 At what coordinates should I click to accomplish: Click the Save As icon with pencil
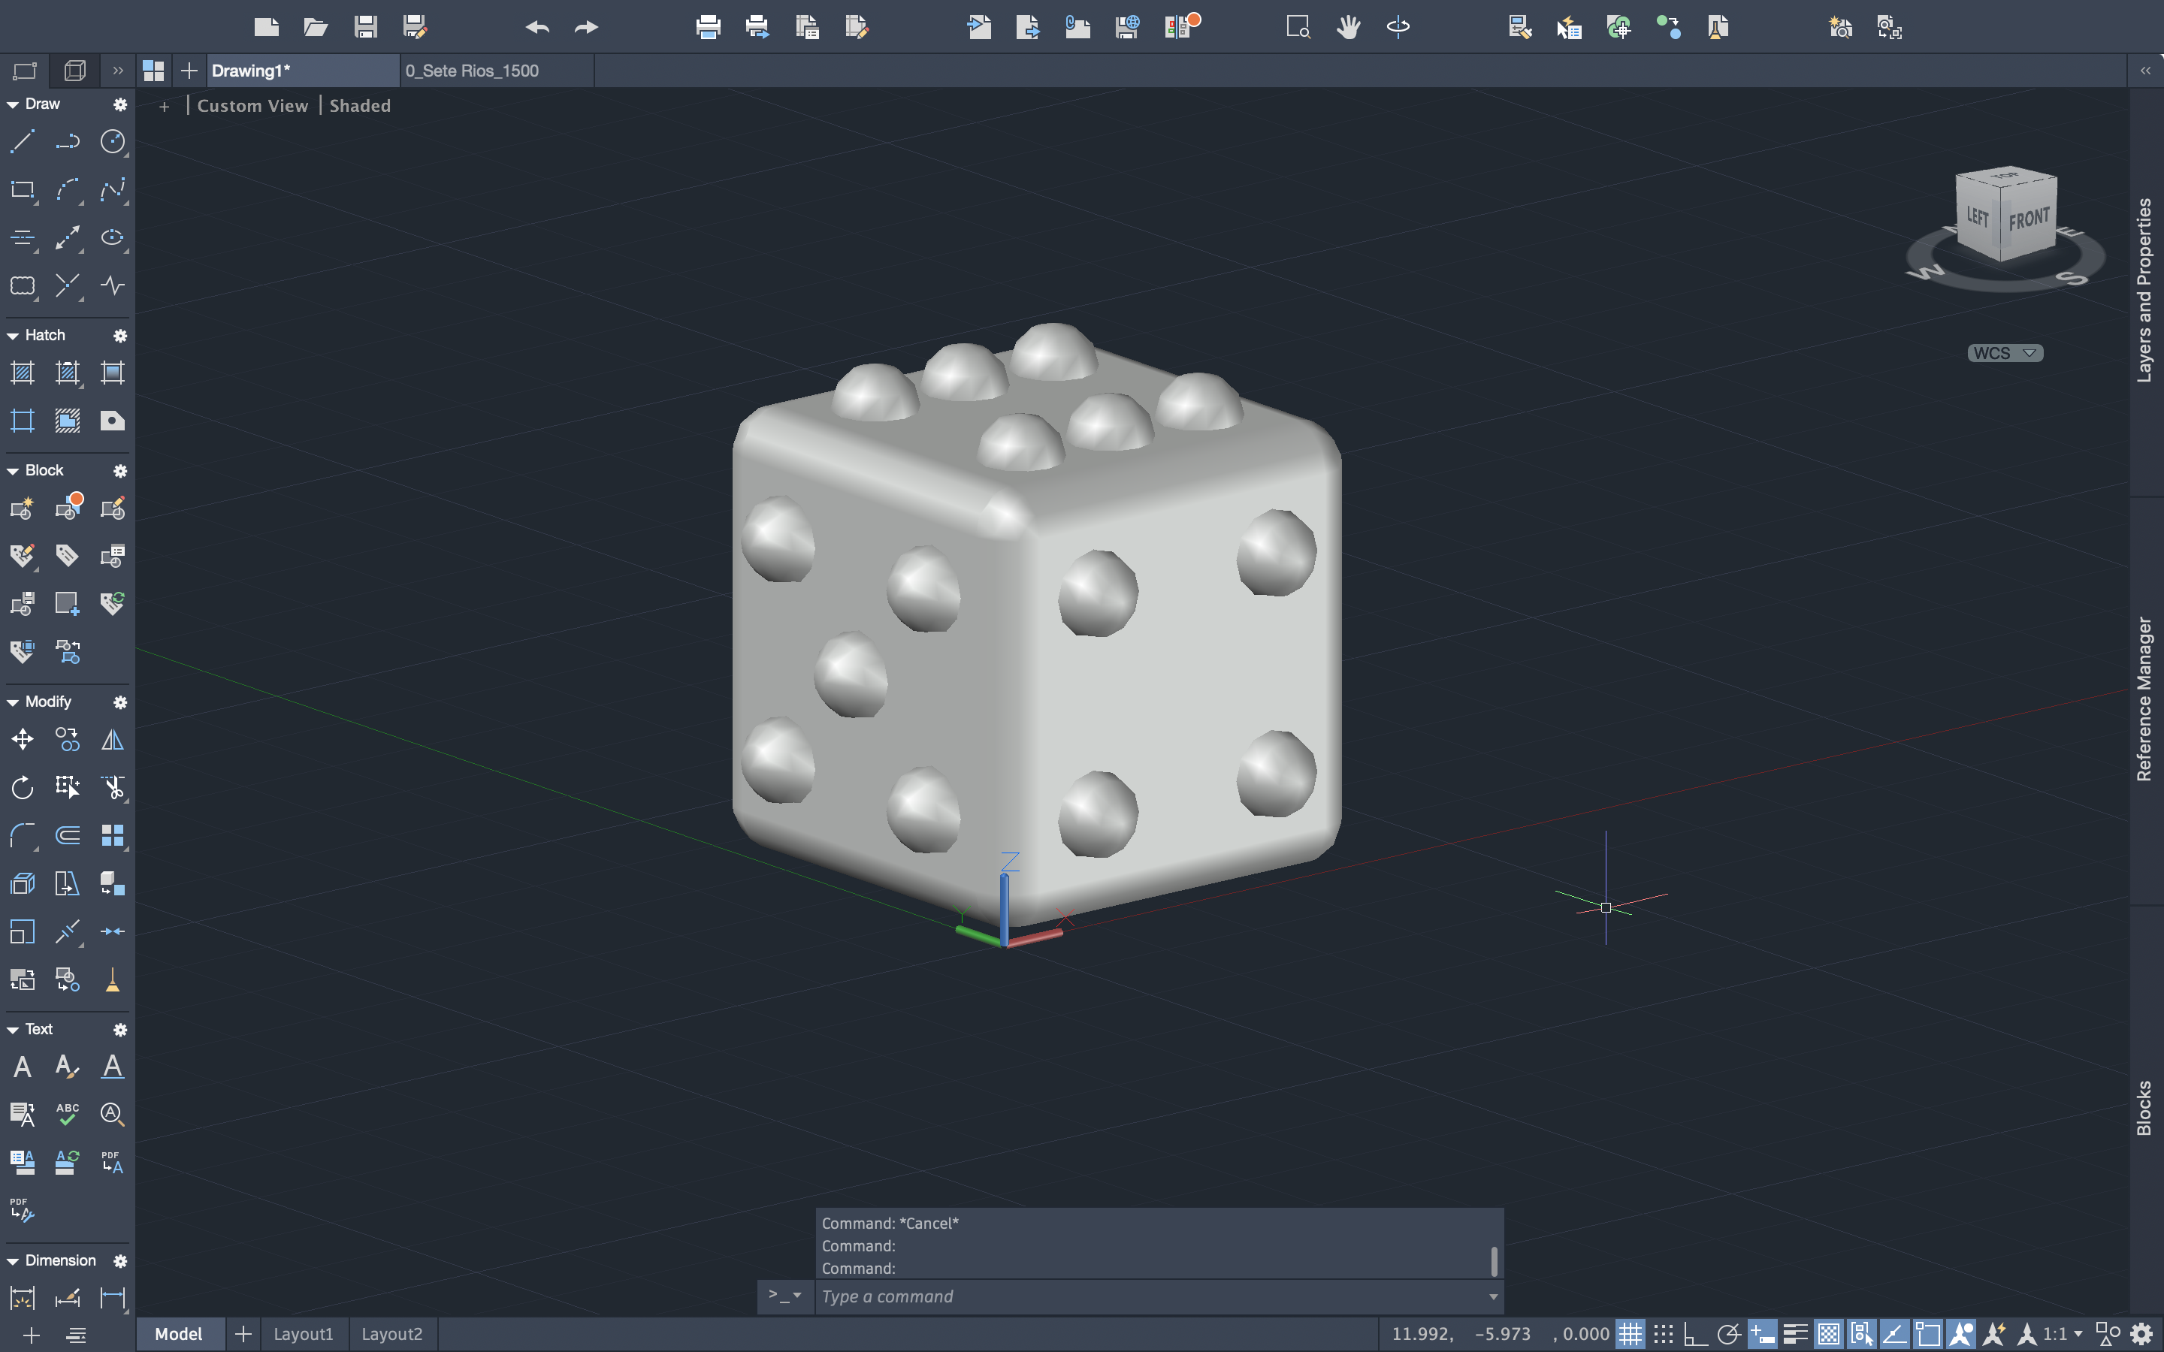click(415, 27)
